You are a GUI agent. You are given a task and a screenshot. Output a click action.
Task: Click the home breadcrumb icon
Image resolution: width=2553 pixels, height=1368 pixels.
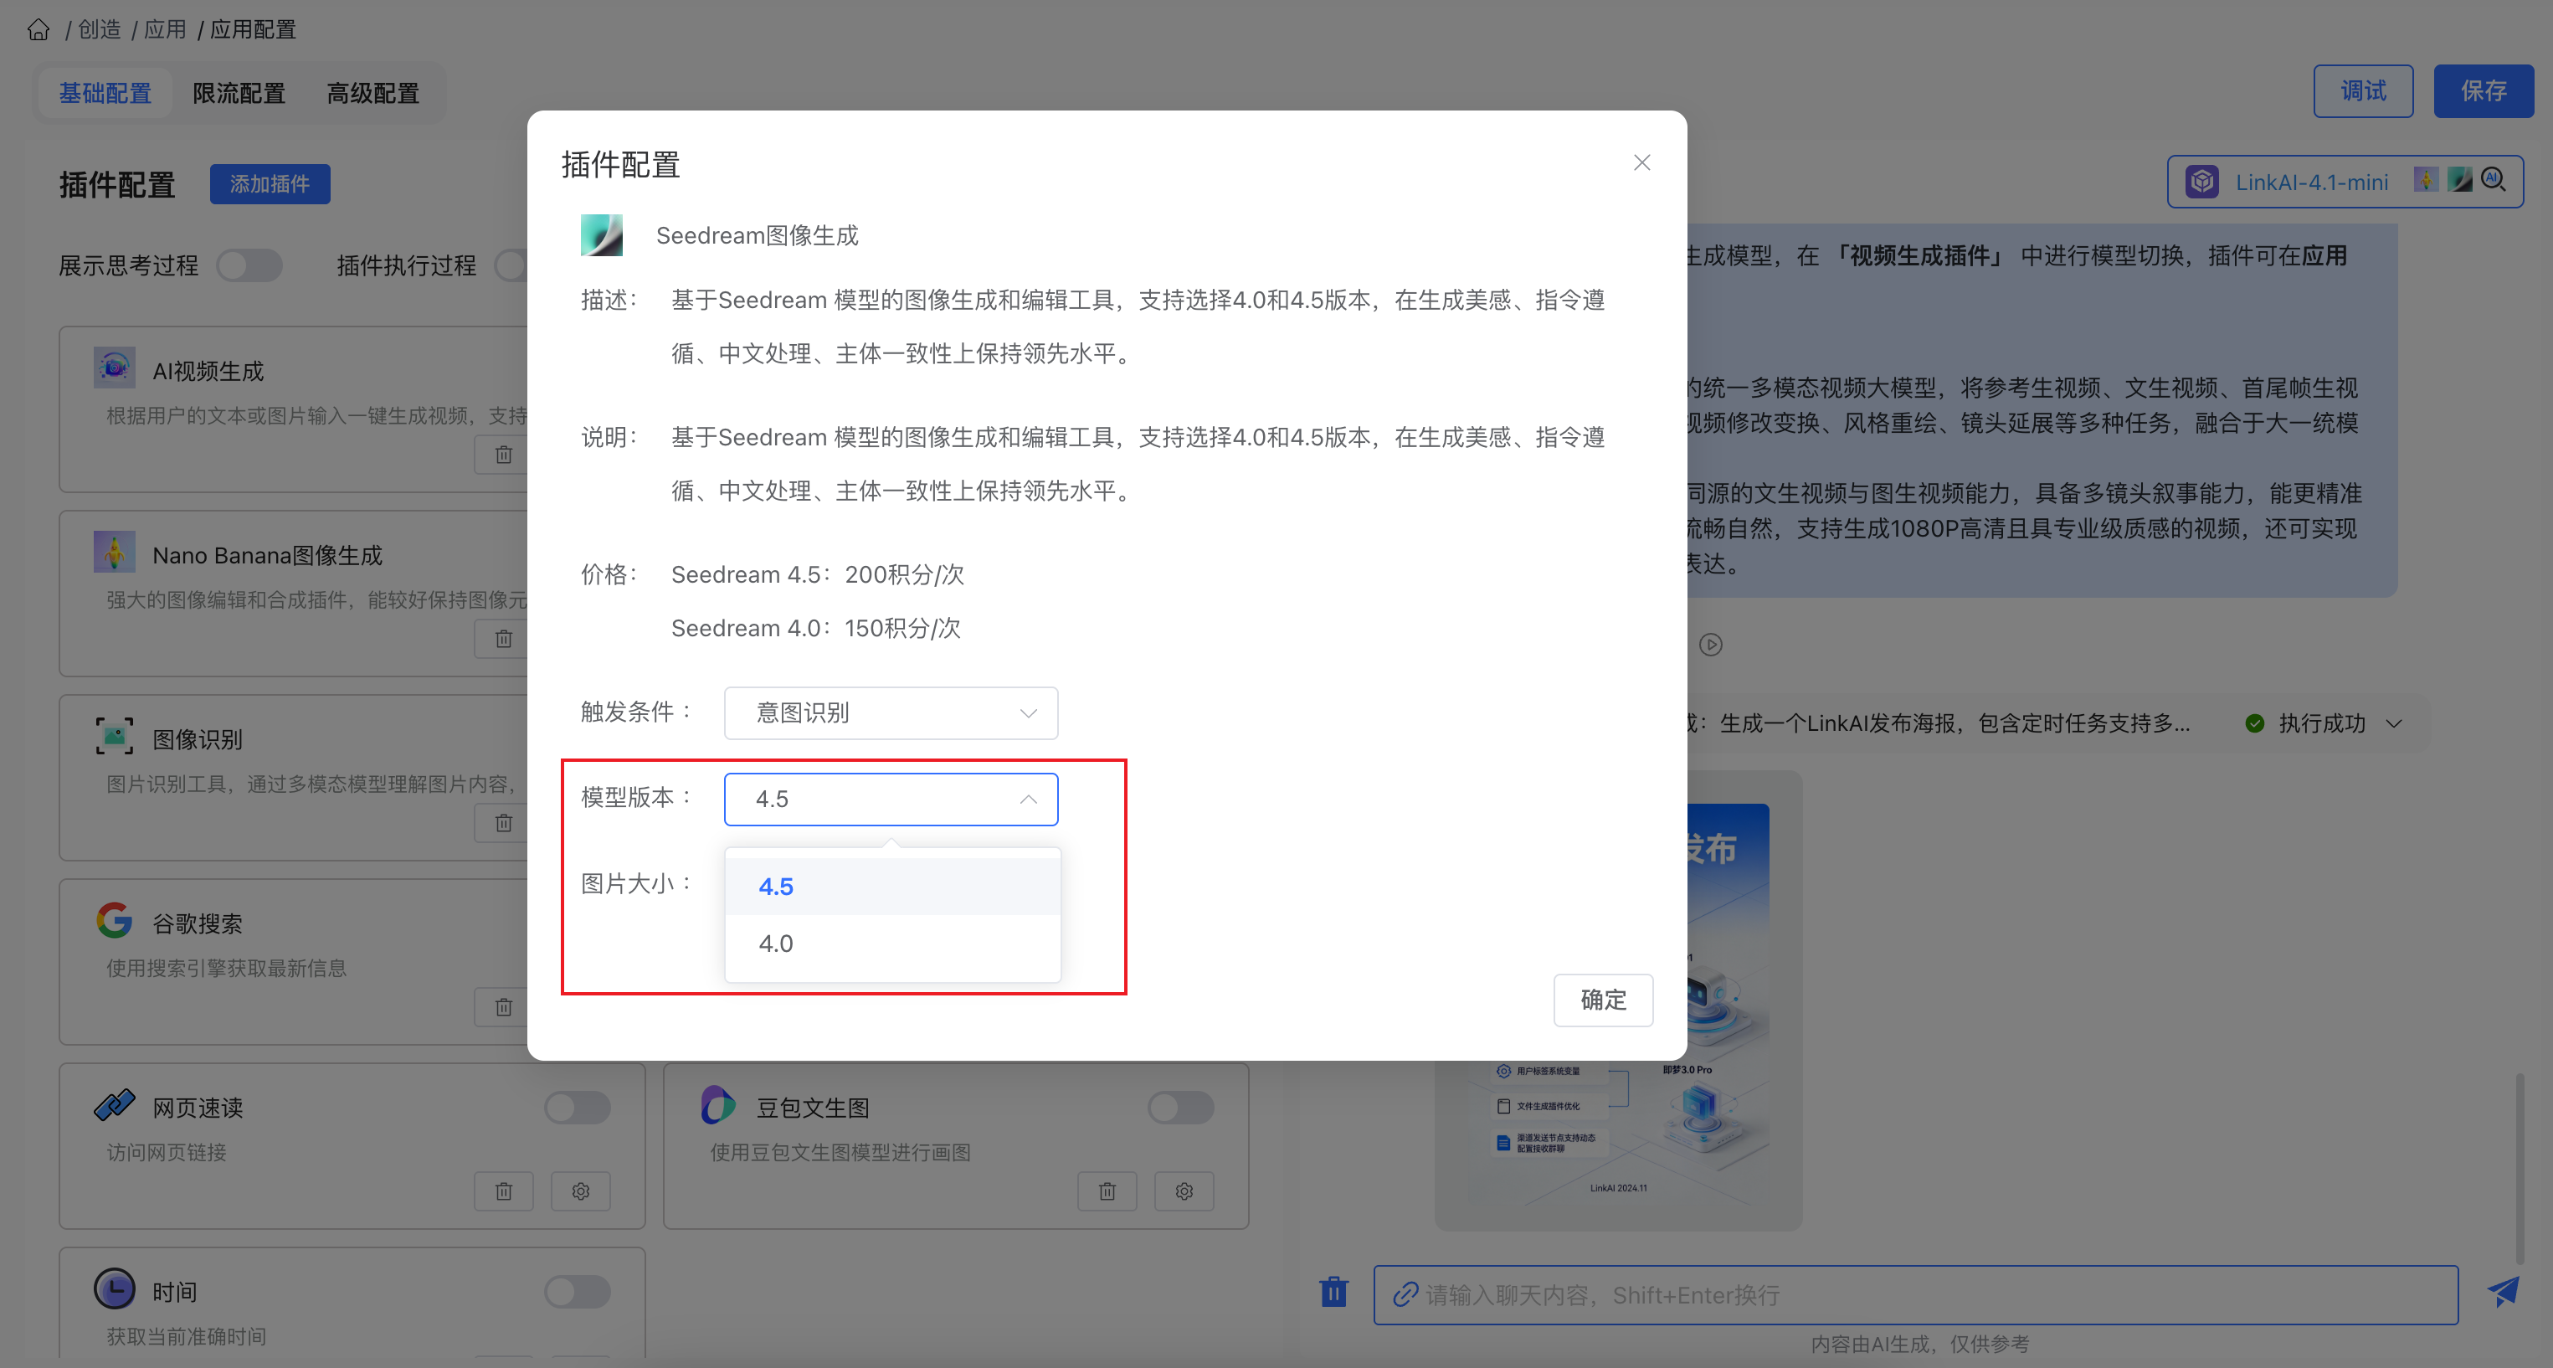[39, 30]
